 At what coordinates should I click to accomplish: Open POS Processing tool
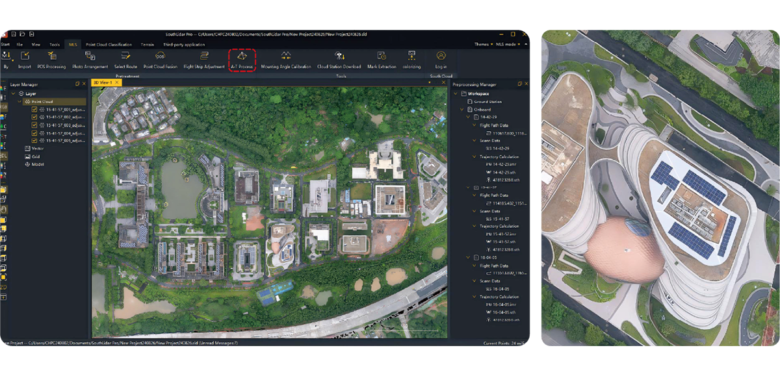point(51,59)
